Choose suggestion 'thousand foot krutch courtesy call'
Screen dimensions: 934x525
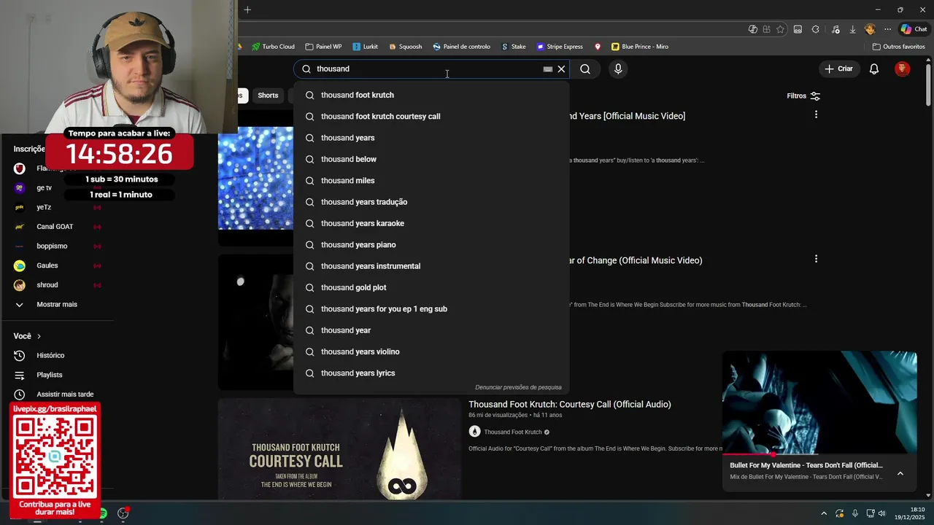click(x=431, y=116)
